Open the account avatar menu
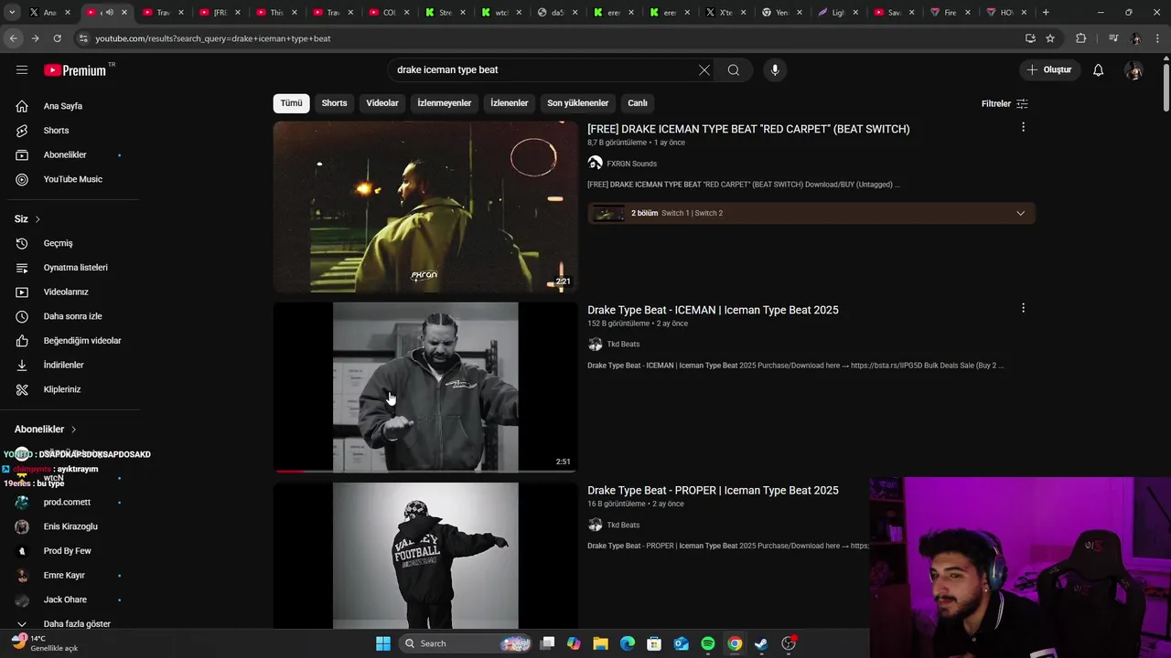 point(1133,70)
